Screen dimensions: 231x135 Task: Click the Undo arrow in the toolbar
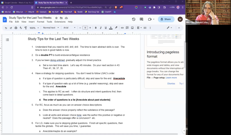[x=6, y=28]
